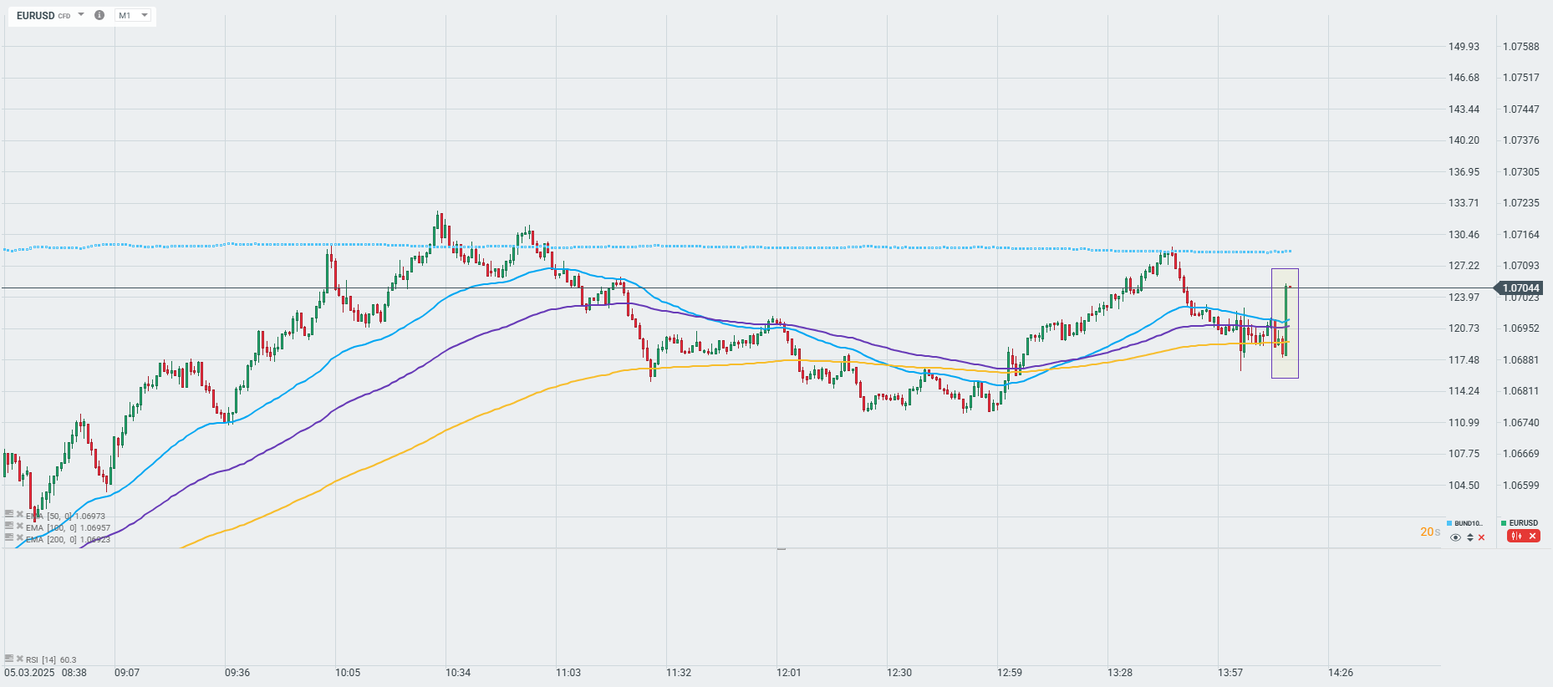Open the M1 timeframe dropdown

coord(133,15)
